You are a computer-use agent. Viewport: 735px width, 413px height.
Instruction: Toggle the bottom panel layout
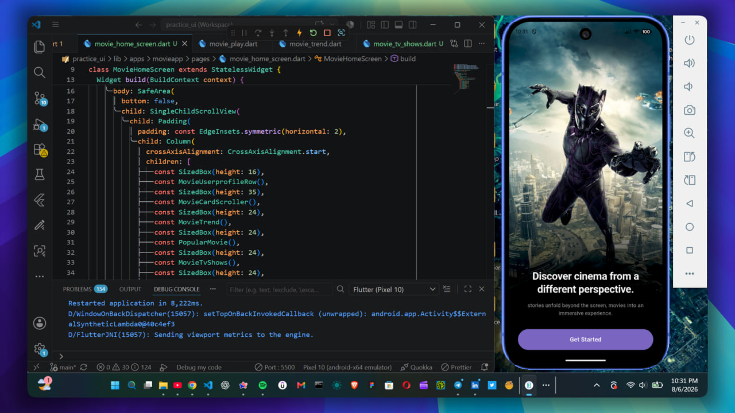(398, 25)
